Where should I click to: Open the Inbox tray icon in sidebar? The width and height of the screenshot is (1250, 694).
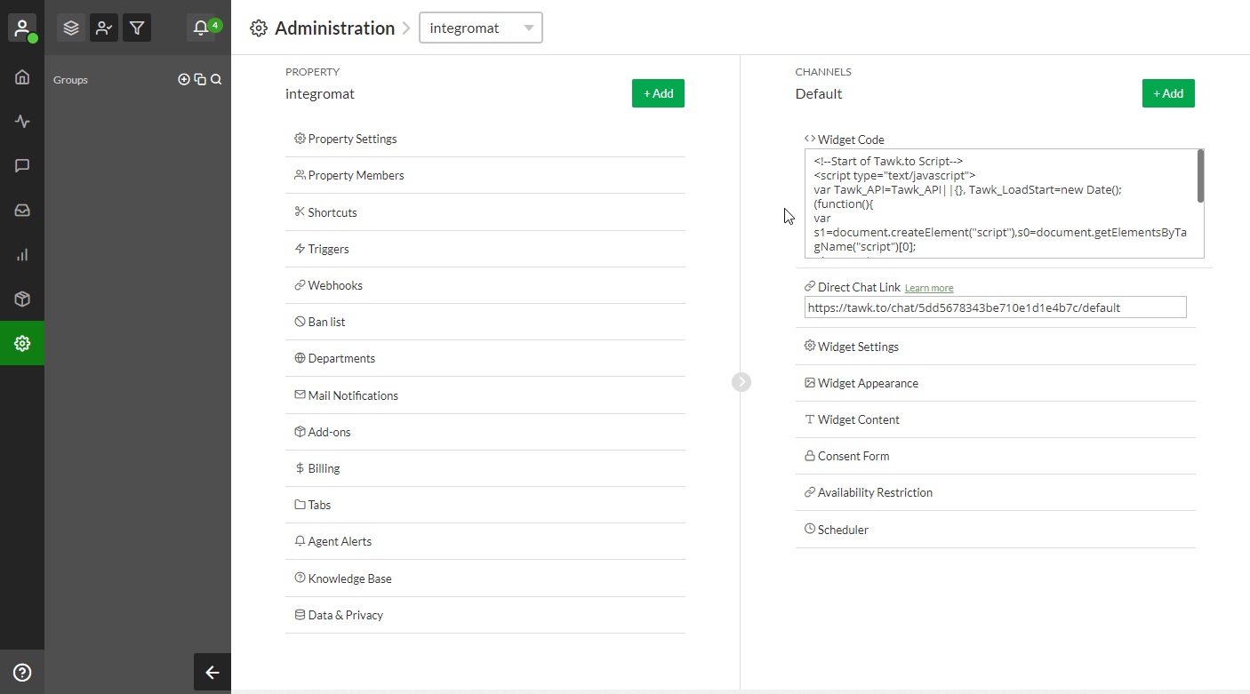(x=22, y=211)
